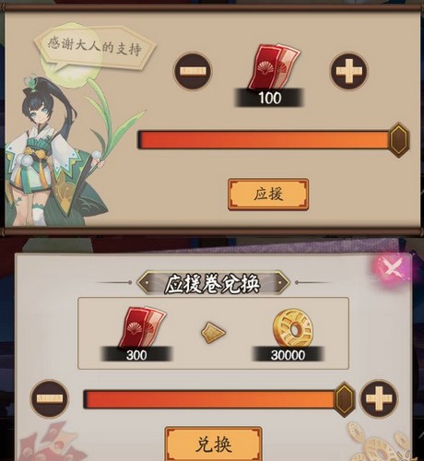Viewport: 424px width, 461px height.
Task: Click the support amount slider handle
Action: tap(399, 140)
